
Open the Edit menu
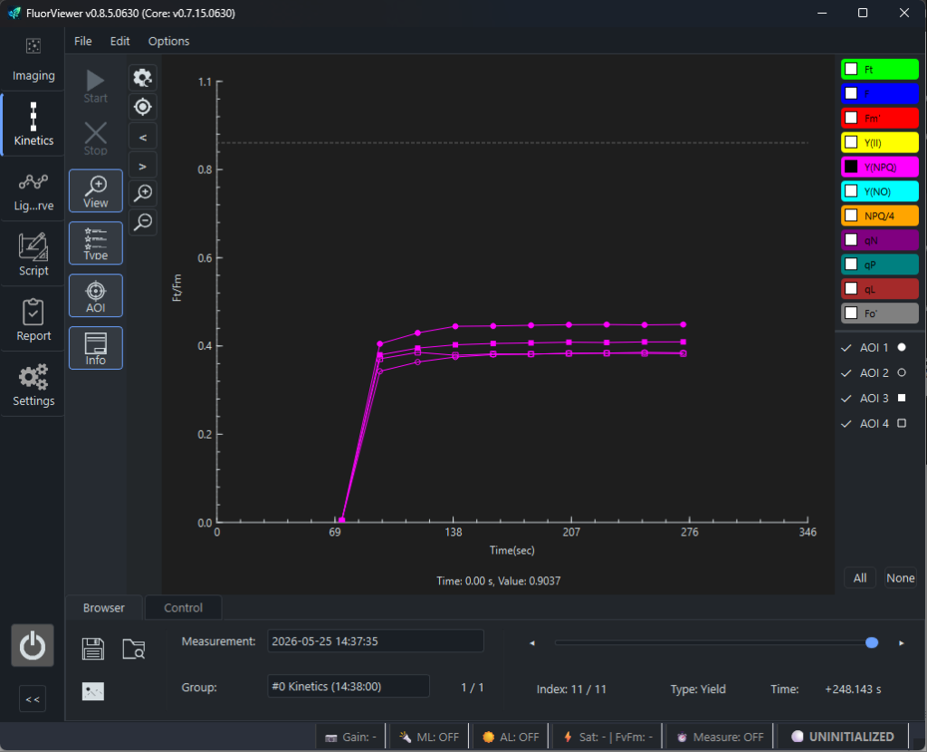120,41
